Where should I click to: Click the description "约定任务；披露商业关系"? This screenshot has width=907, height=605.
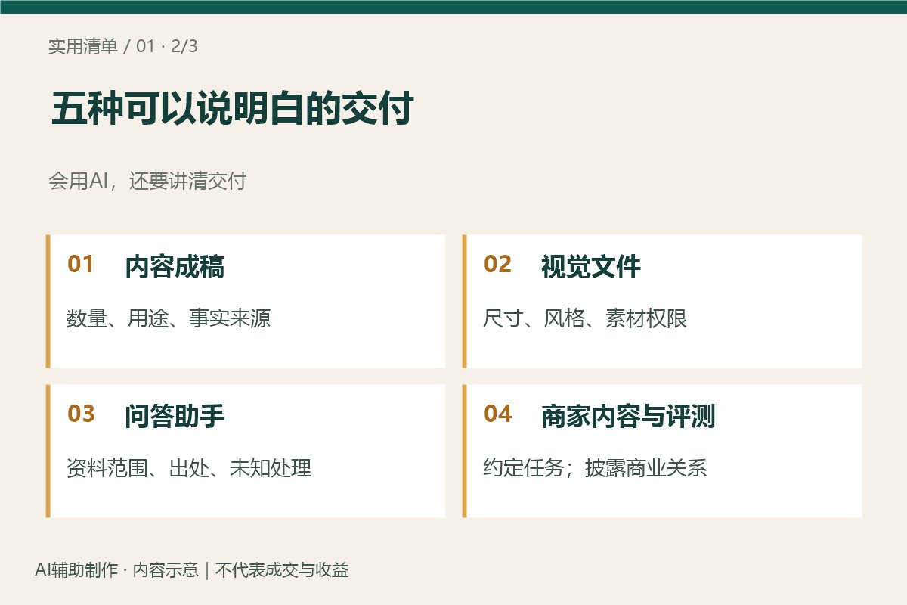[x=596, y=468]
